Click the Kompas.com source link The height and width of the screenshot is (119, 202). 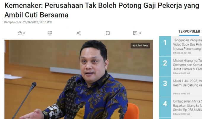coord(13,22)
